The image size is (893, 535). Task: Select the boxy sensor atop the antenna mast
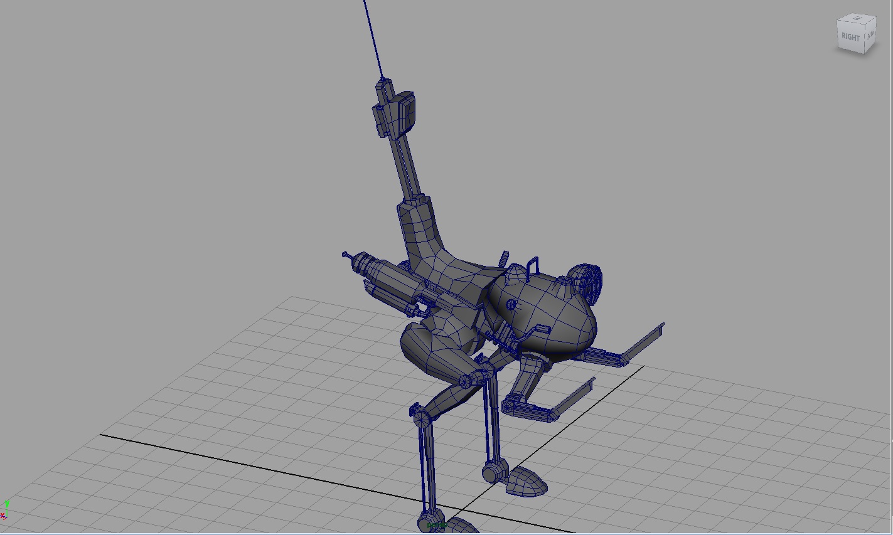[x=395, y=115]
